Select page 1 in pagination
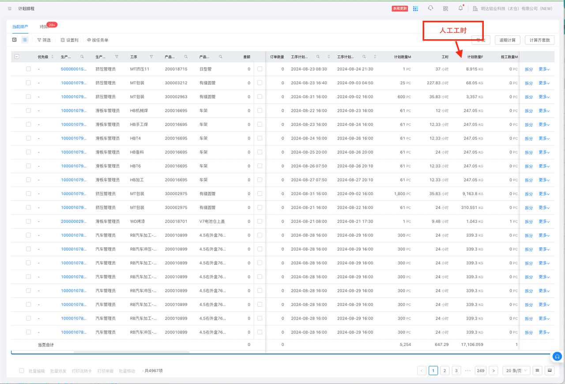The height and width of the screenshot is (384, 565). click(433, 371)
